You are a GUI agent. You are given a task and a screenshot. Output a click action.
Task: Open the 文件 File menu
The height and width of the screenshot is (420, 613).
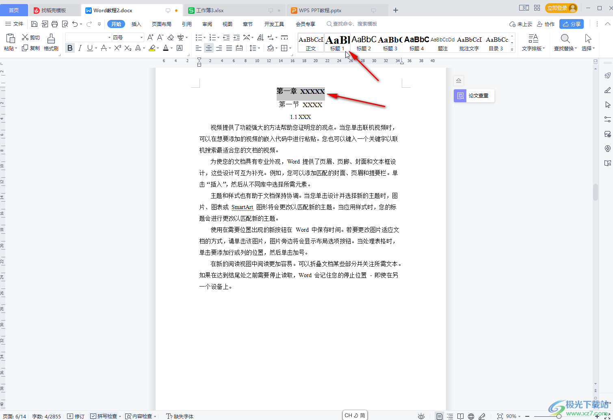(x=14, y=24)
